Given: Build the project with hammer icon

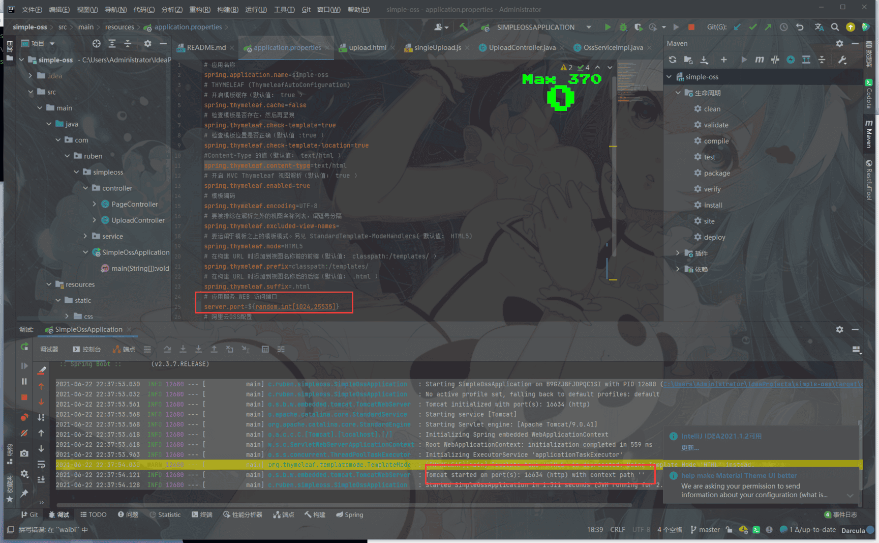Looking at the screenshot, I should (x=464, y=27).
